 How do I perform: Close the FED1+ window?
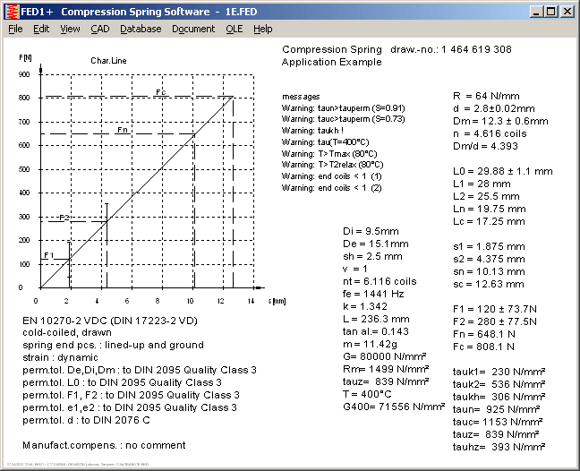[x=567, y=12]
